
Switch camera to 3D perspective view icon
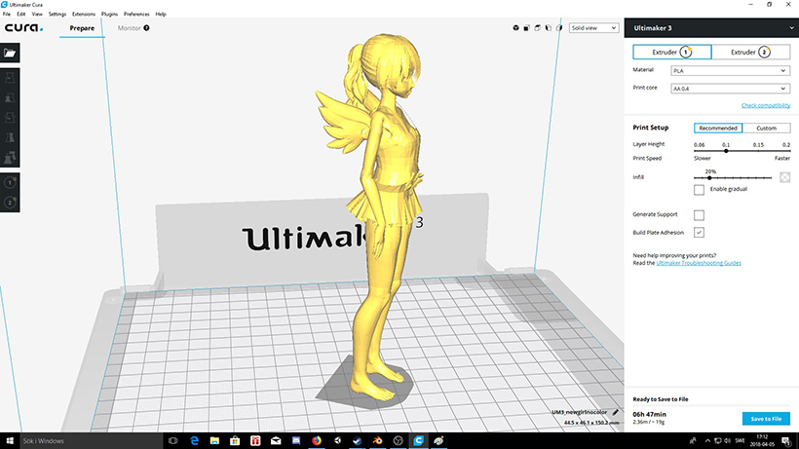coord(515,28)
